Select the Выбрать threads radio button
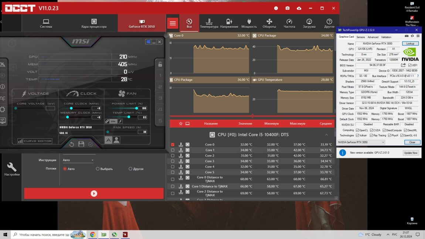This screenshot has width=425, height=239. (98, 169)
